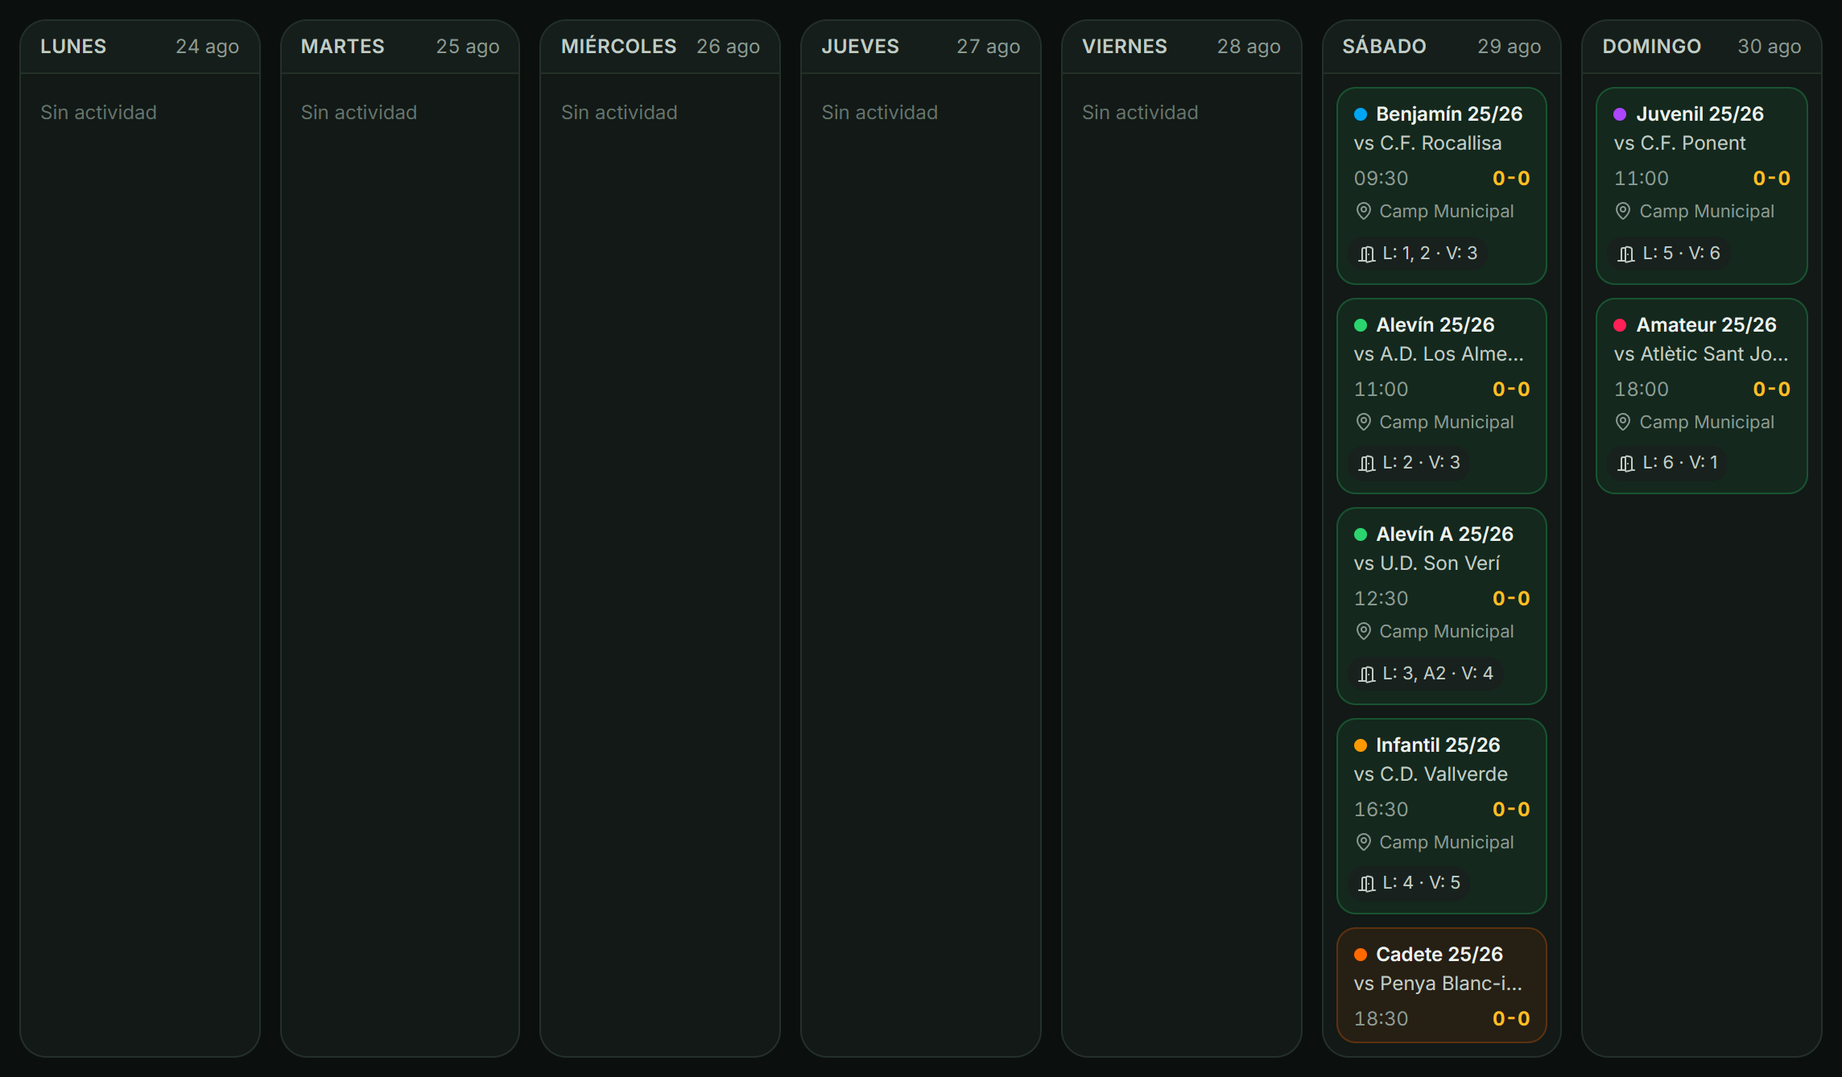Click the 0-0 score of the 16:30 match
Image resolution: width=1842 pixels, height=1077 pixels.
[x=1511, y=810]
